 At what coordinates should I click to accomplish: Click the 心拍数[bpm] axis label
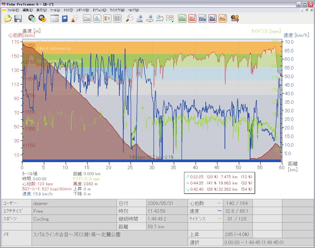(x=22, y=35)
